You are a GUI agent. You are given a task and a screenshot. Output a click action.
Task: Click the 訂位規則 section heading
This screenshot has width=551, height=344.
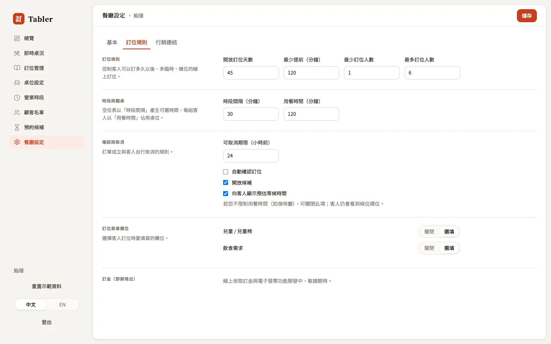tap(111, 59)
